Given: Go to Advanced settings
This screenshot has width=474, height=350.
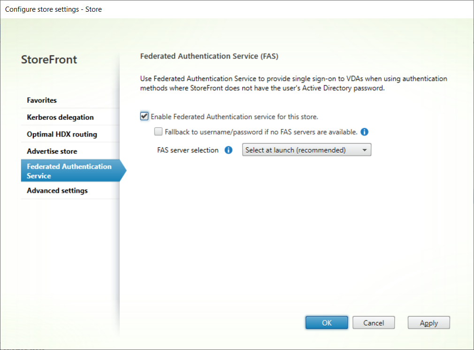Looking at the screenshot, I should tap(57, 190).
